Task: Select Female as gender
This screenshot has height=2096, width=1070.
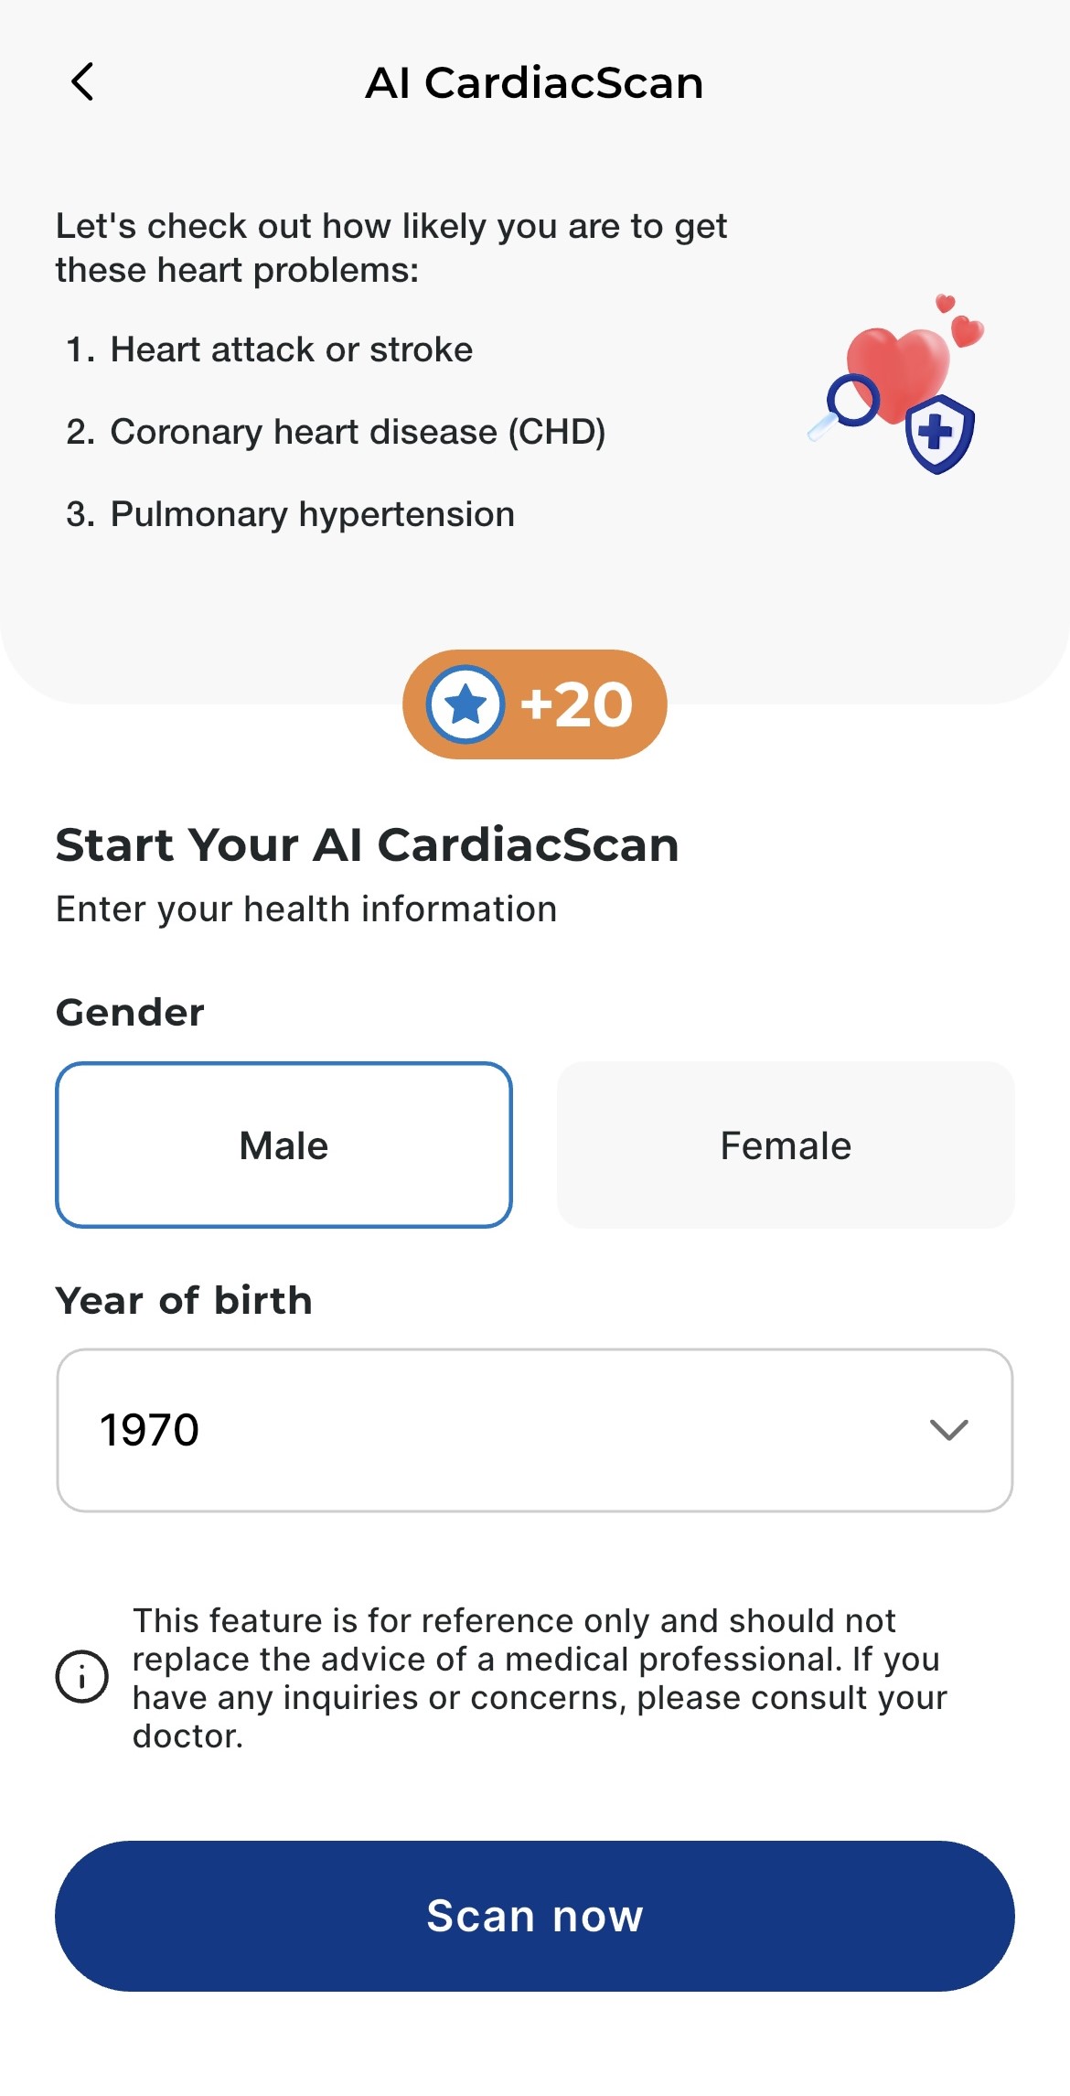Action: point(786,1145)
